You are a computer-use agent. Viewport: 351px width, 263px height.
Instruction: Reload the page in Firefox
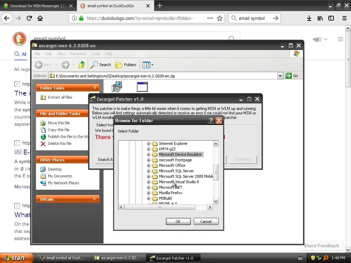29,18
